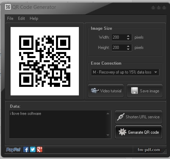The height and width of the screenshot is (159, 170).
Task: Click the Twitter bird icon
Action: coord(33,149)
